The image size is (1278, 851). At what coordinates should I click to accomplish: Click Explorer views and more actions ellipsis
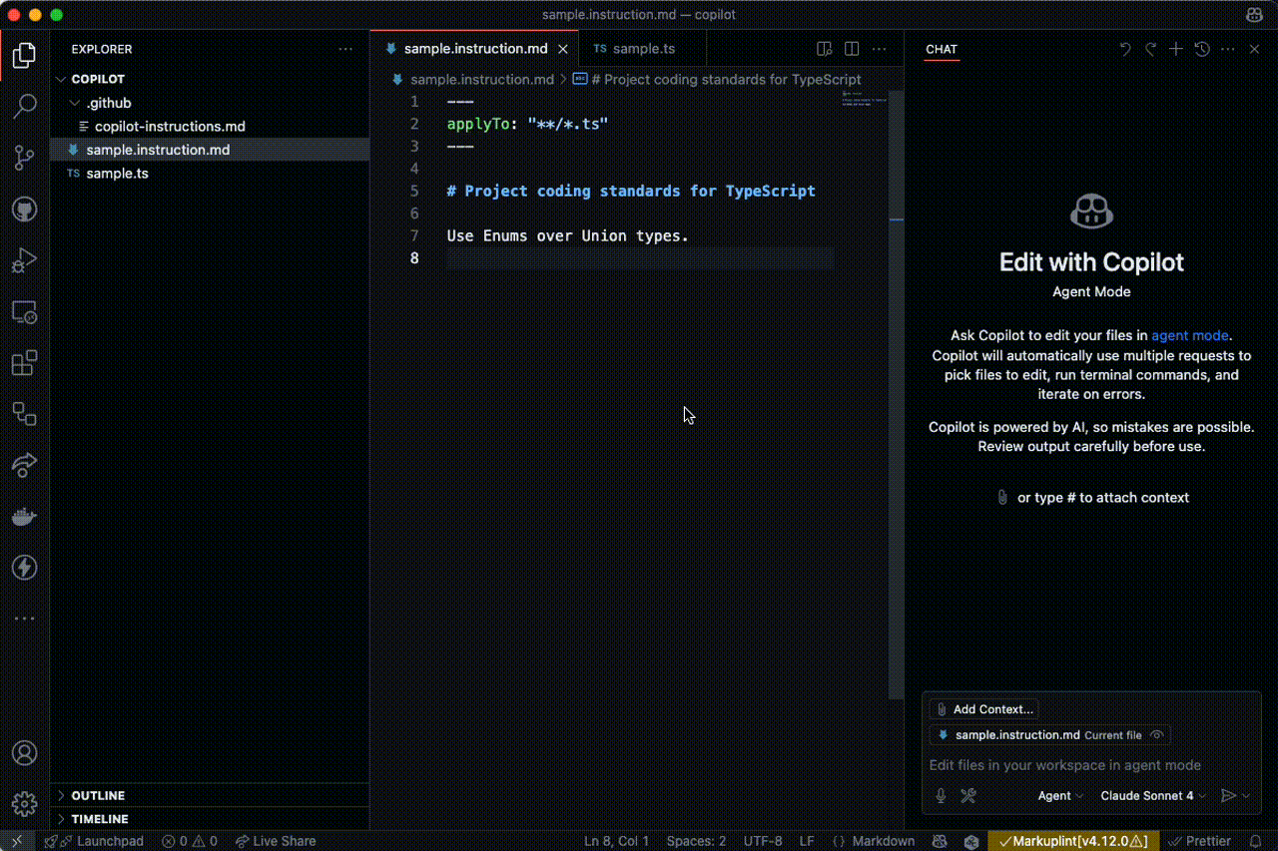(x=345, y=49)
